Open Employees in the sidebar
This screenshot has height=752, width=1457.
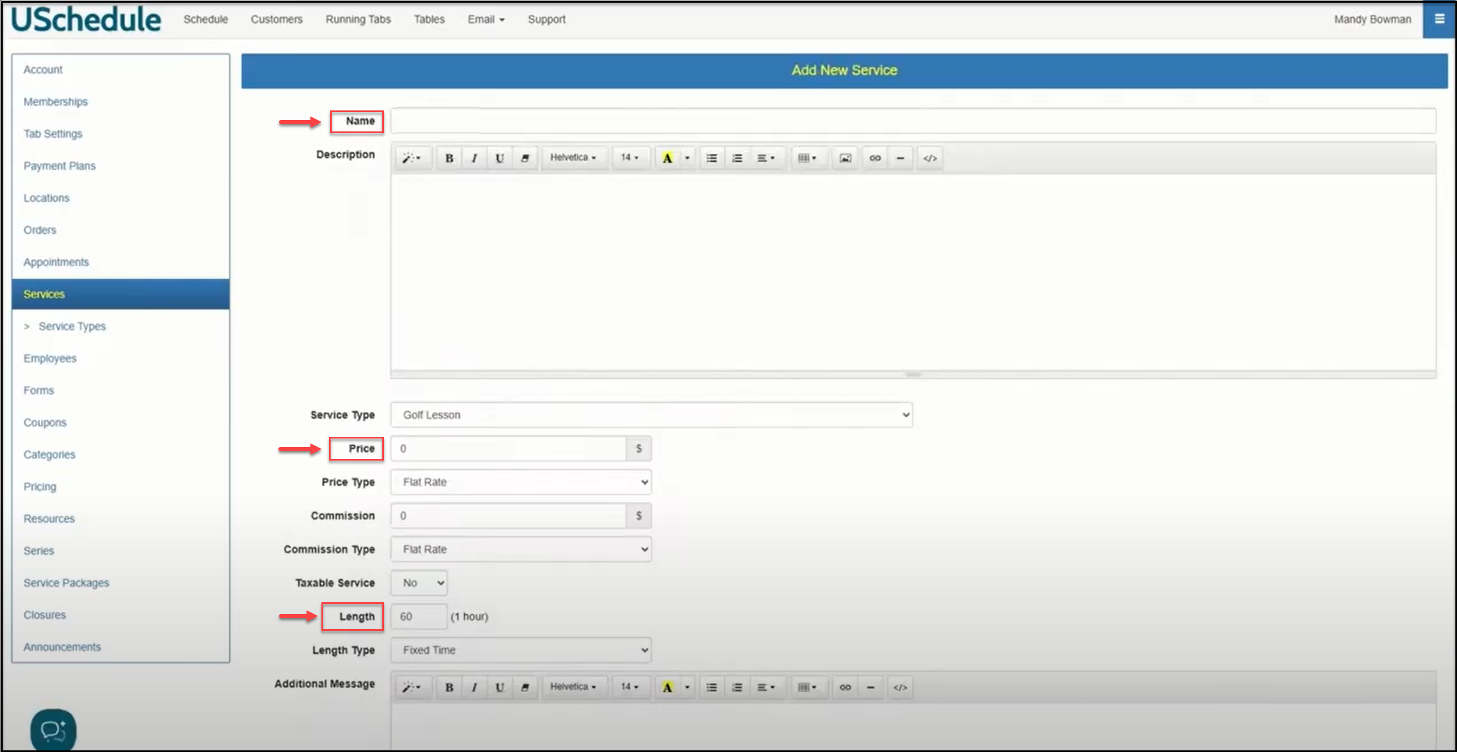pyautogui.click(x=50, y=358)
